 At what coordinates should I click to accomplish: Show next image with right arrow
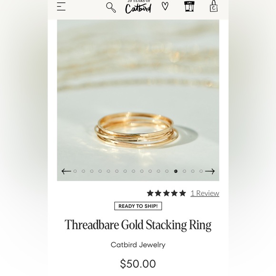point(210,171)
